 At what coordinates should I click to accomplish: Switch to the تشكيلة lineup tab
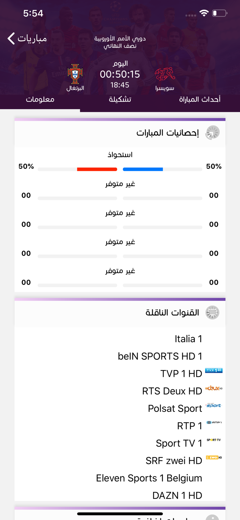(120, 100)
